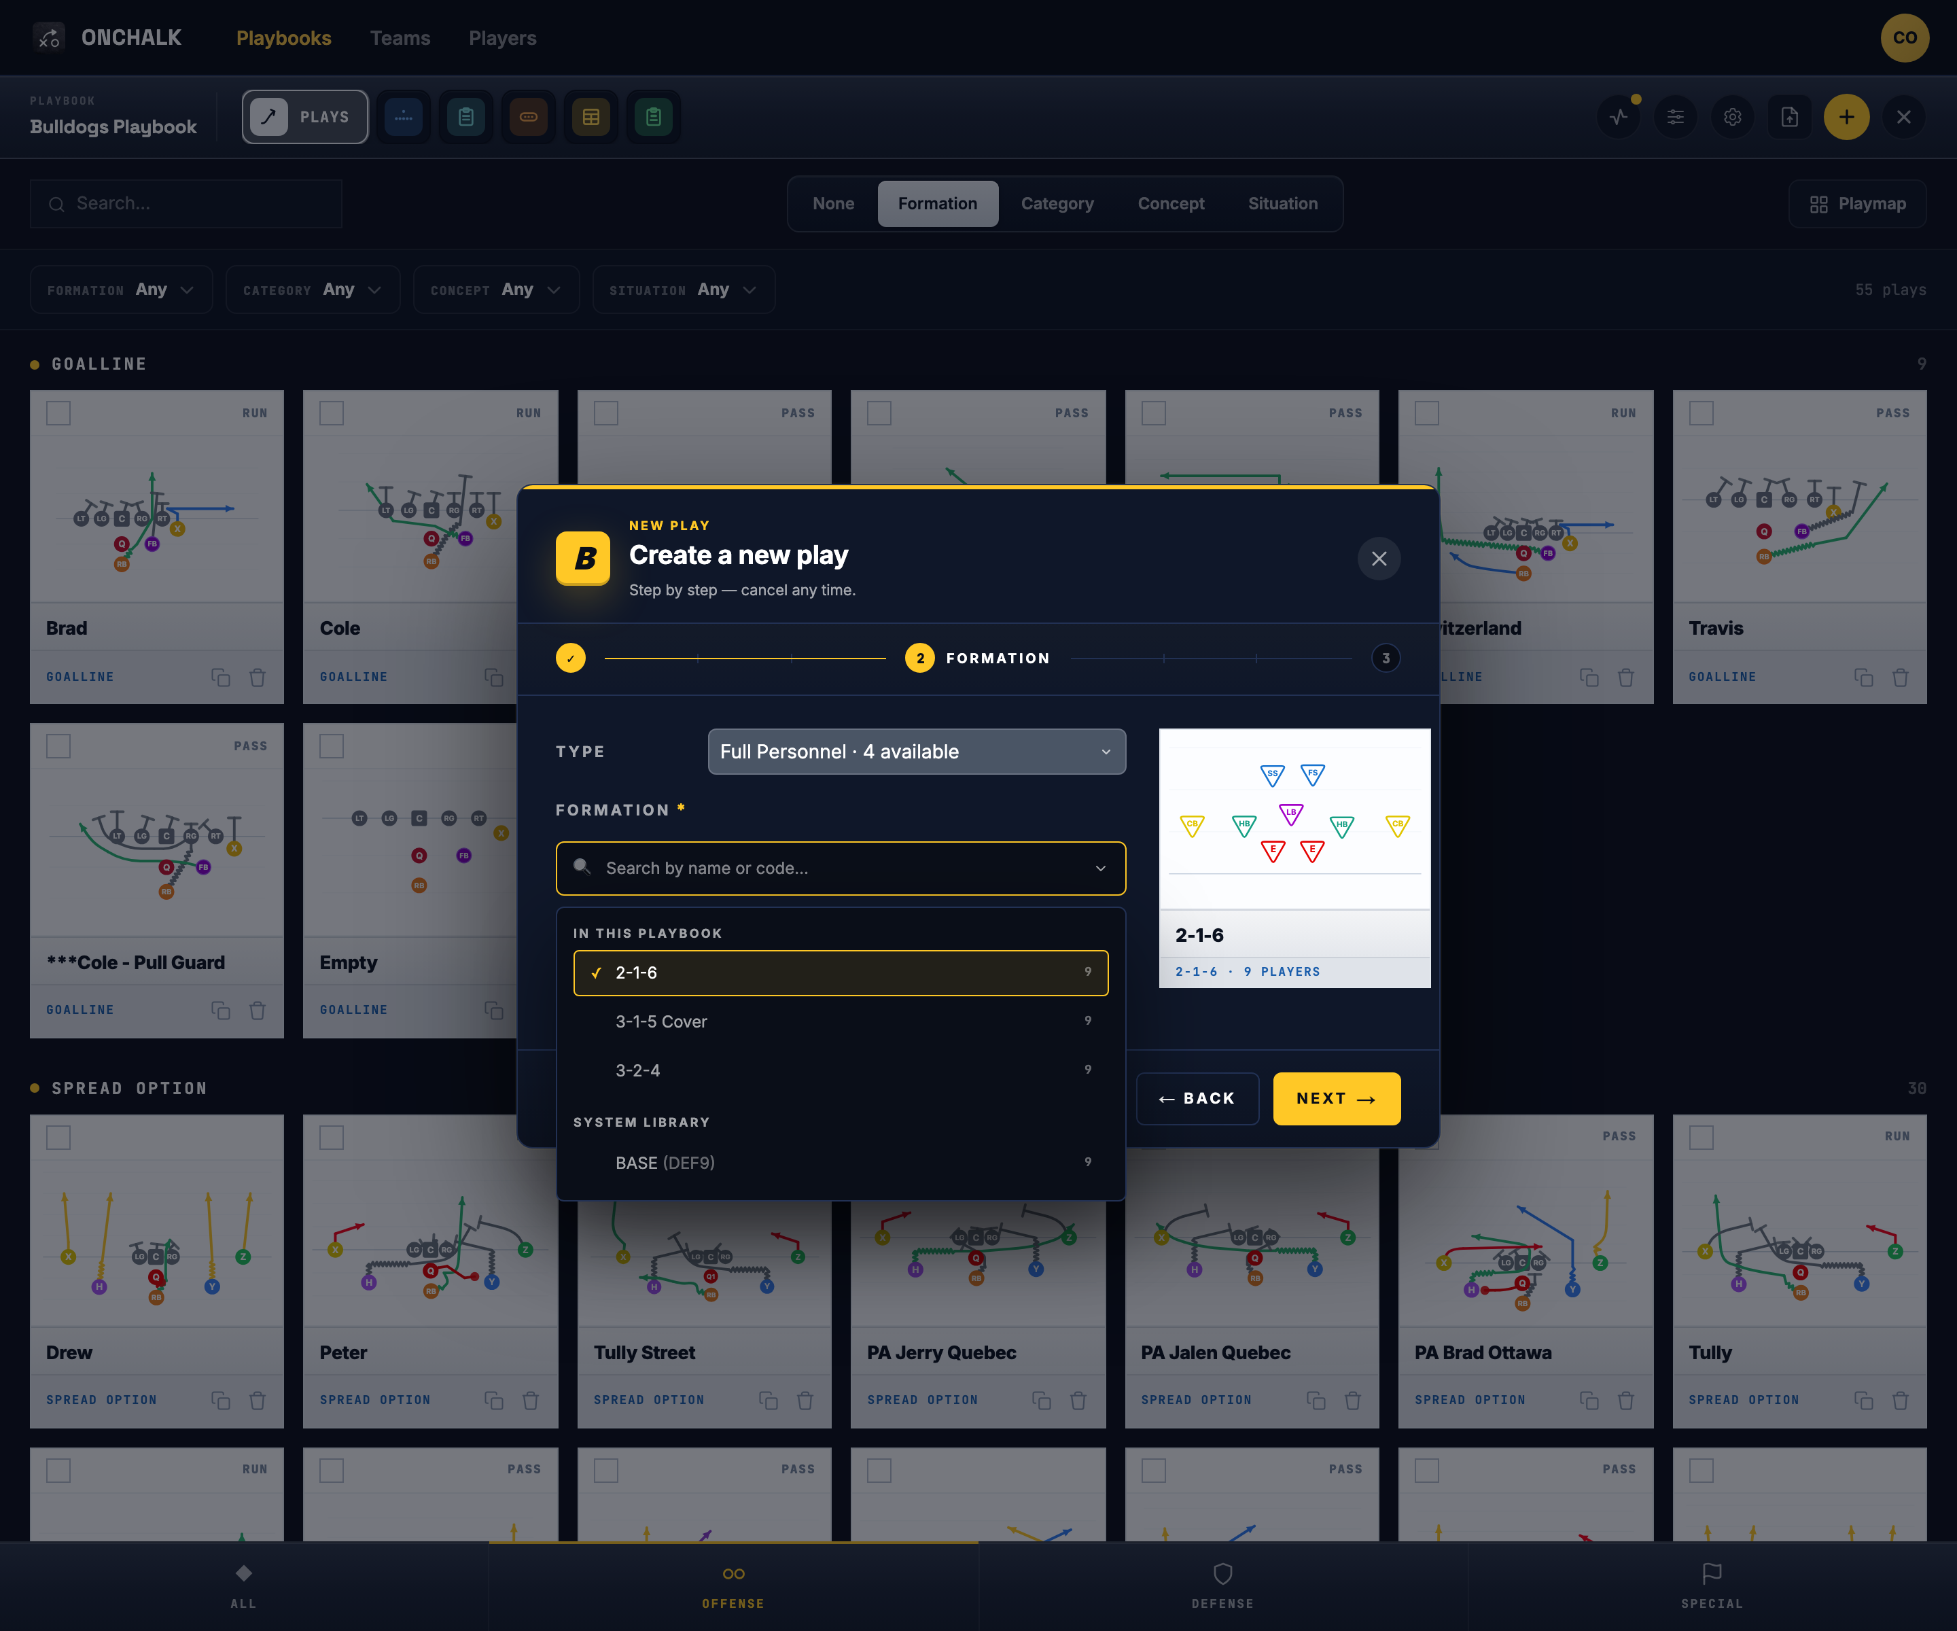
Task: Open the Type Full Personnel dropdown
Action: 917,751
